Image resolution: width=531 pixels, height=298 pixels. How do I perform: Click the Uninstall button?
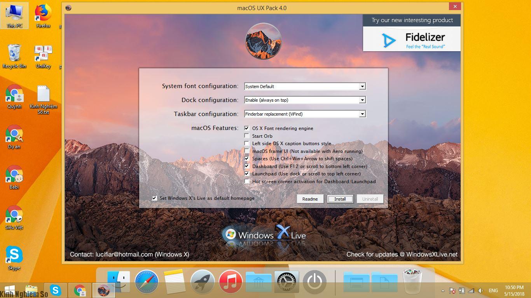(370, 199)
